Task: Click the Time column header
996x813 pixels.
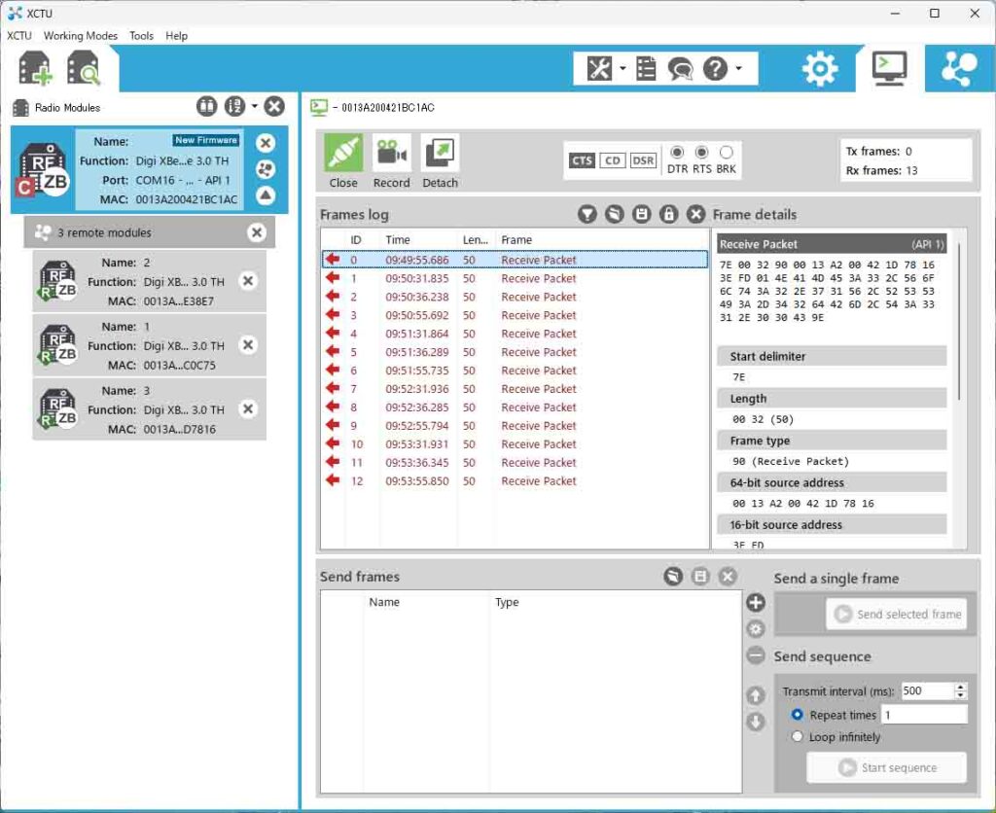Action: [418, 240]
